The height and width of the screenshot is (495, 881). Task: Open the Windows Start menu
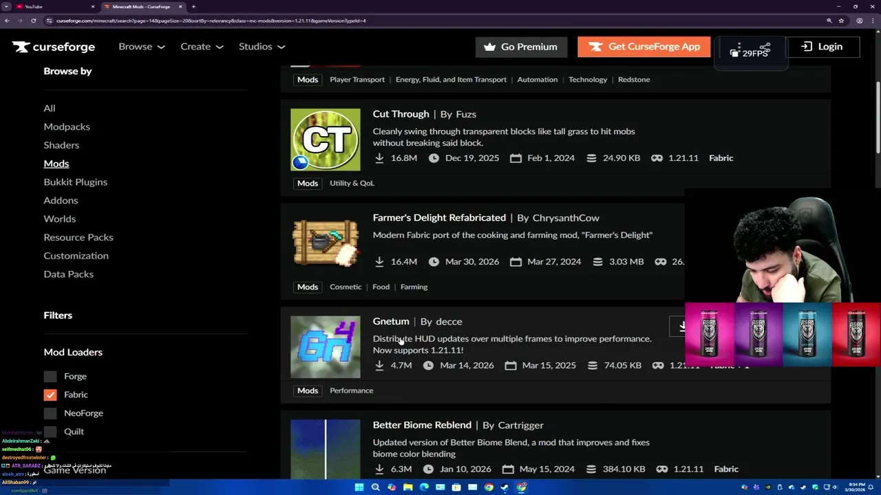click(359, 487)
